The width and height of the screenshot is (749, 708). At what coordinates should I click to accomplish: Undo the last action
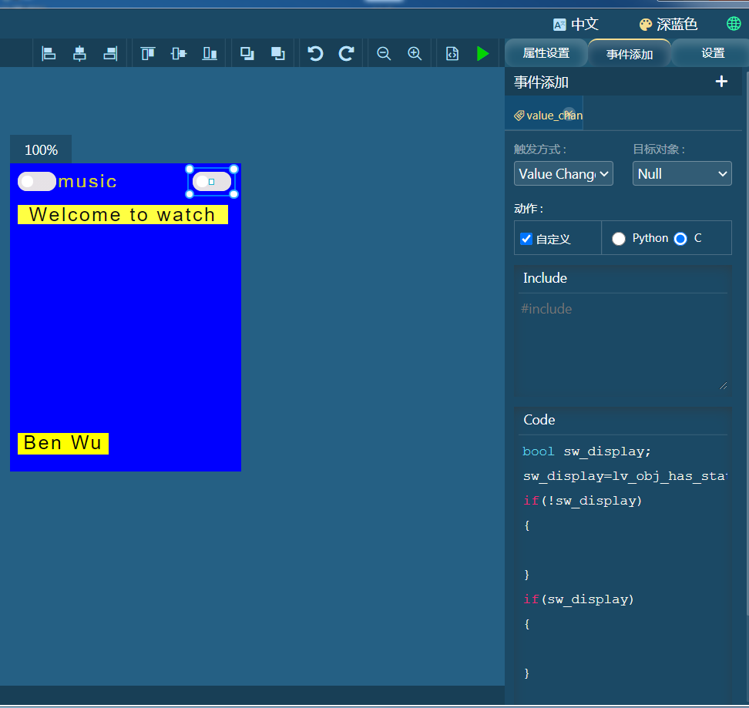point(315,53)
